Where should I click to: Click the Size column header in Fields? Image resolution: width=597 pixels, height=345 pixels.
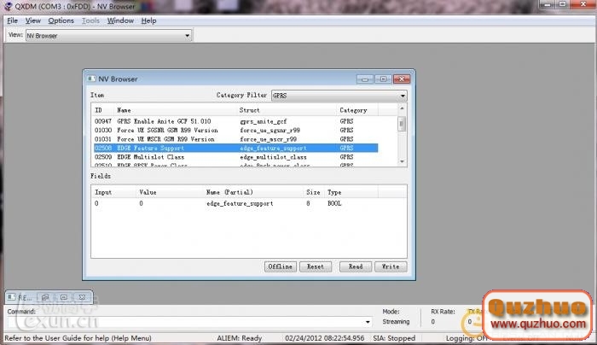click(x=313, y=192)
